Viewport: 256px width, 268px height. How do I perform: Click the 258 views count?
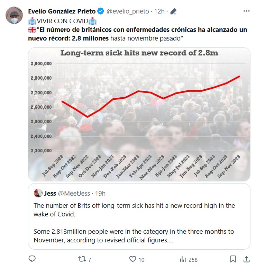[x=193, y=259]
